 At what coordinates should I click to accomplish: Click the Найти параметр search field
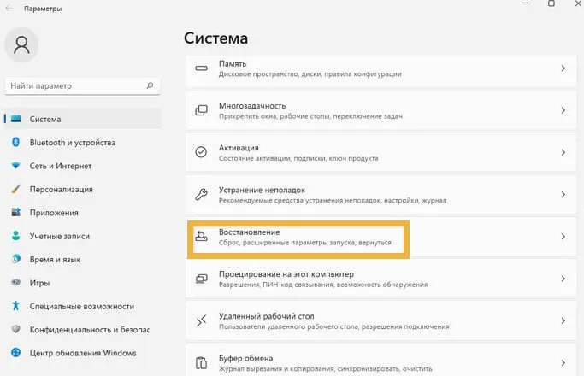point(83,86)
